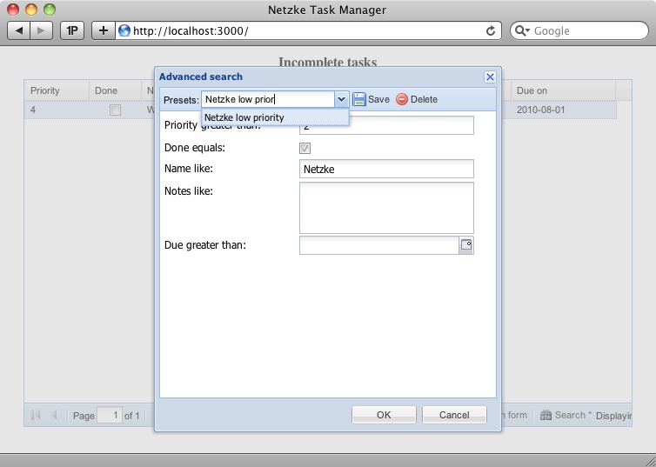Open Search from the grid toolbar
Viewport: 656px width, 467px height.
(566, 415)
